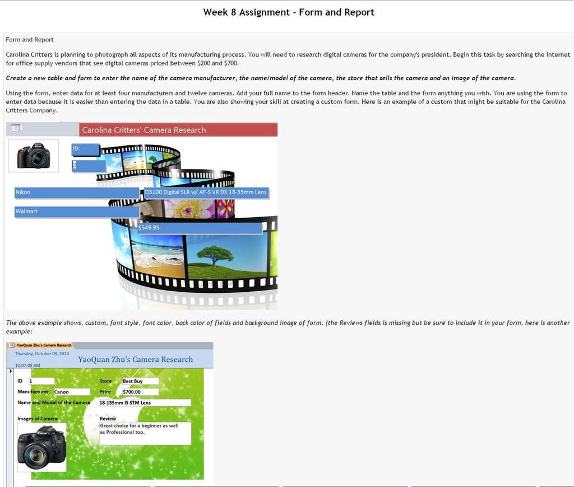Click the Manufacturer field with Canon

(x=72, y=392)
